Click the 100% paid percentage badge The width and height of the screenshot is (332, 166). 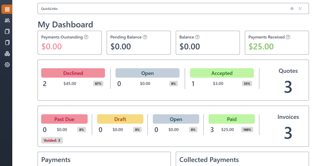pos(247,130)
